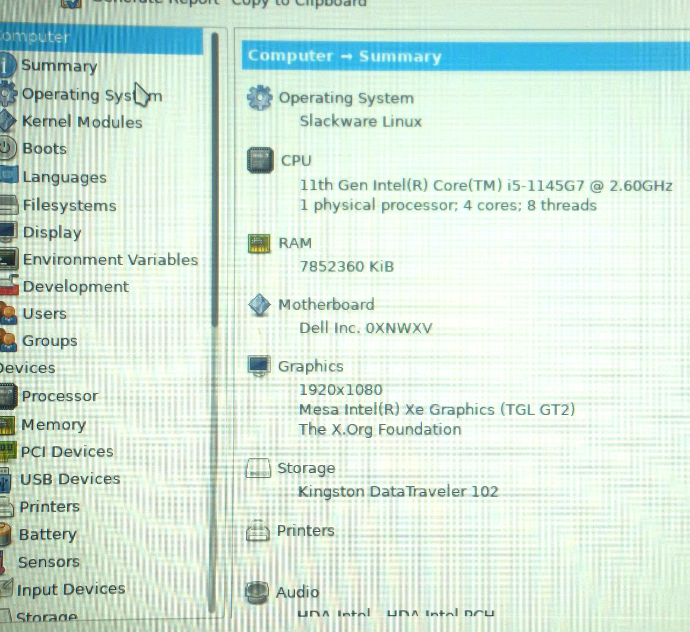Click 'Mesa Intel(R) Xe Graphics (TGL GT2)'
This screenshot has height=632, width=690.
pos(437,410)
